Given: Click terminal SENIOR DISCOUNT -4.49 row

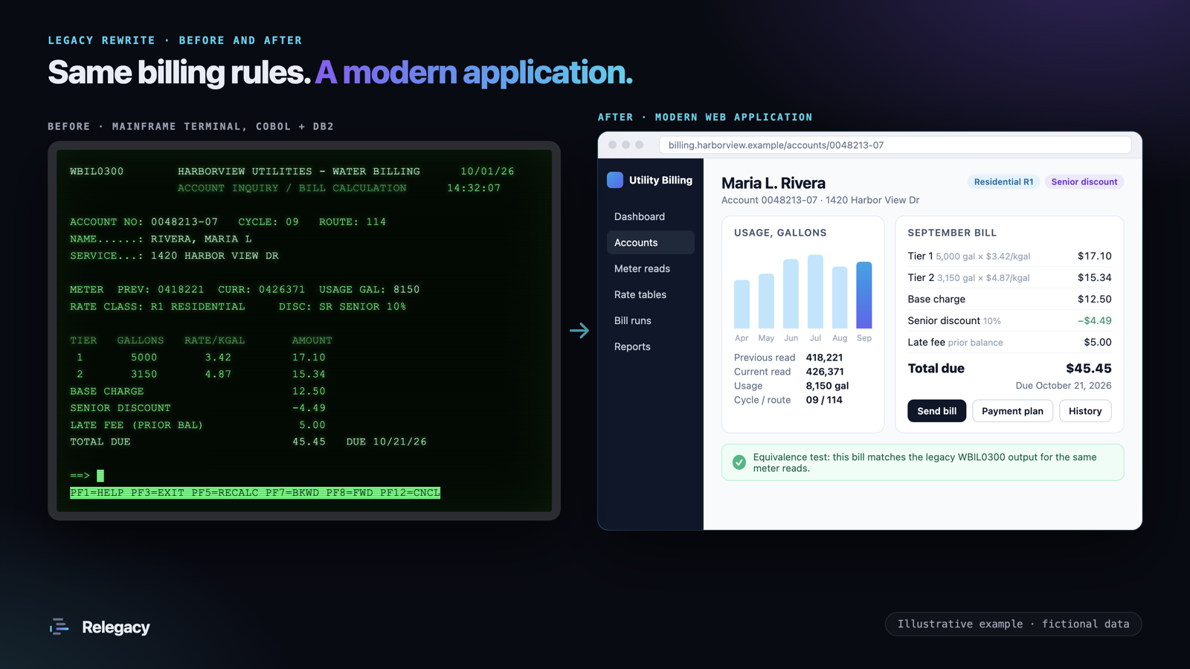Looking at the screenshot, I should (x=198, y=408).
